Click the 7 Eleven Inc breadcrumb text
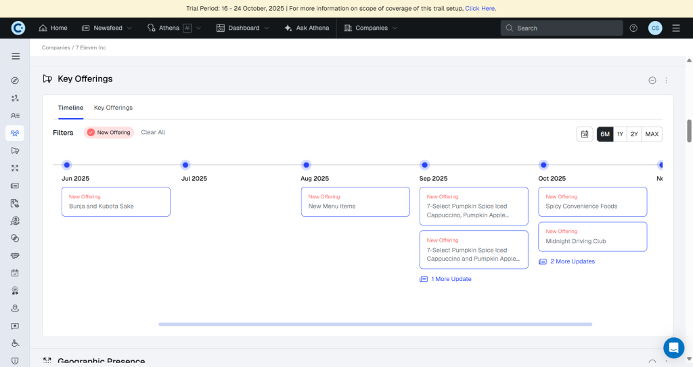 pos(91,47)
